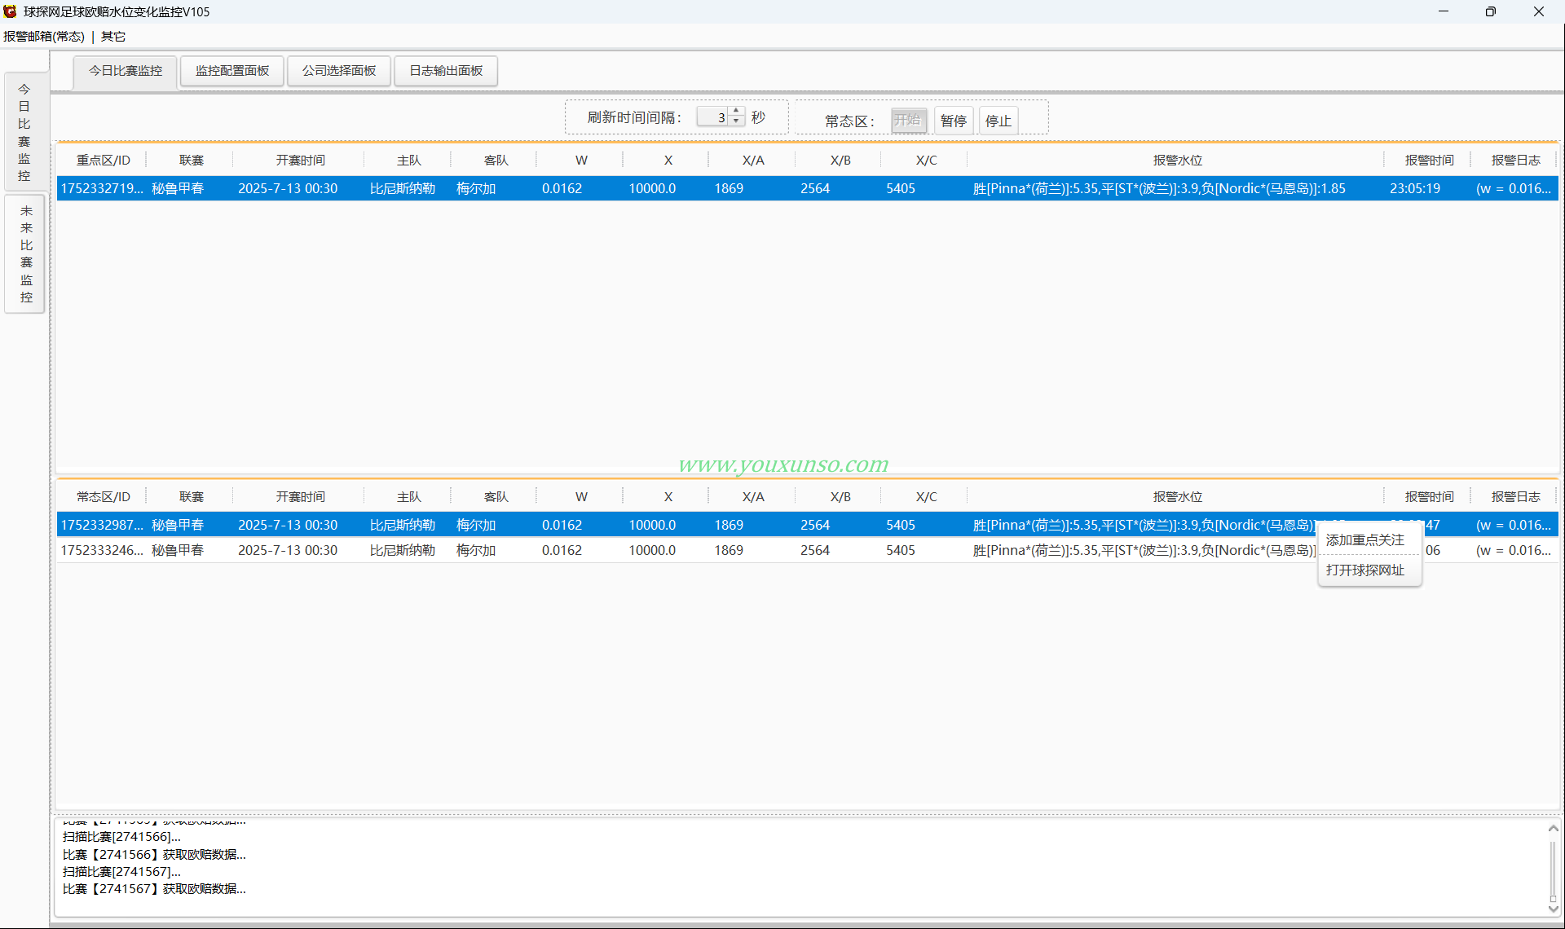Switch to 监控配置面板 tab

[x=232, y=71]
